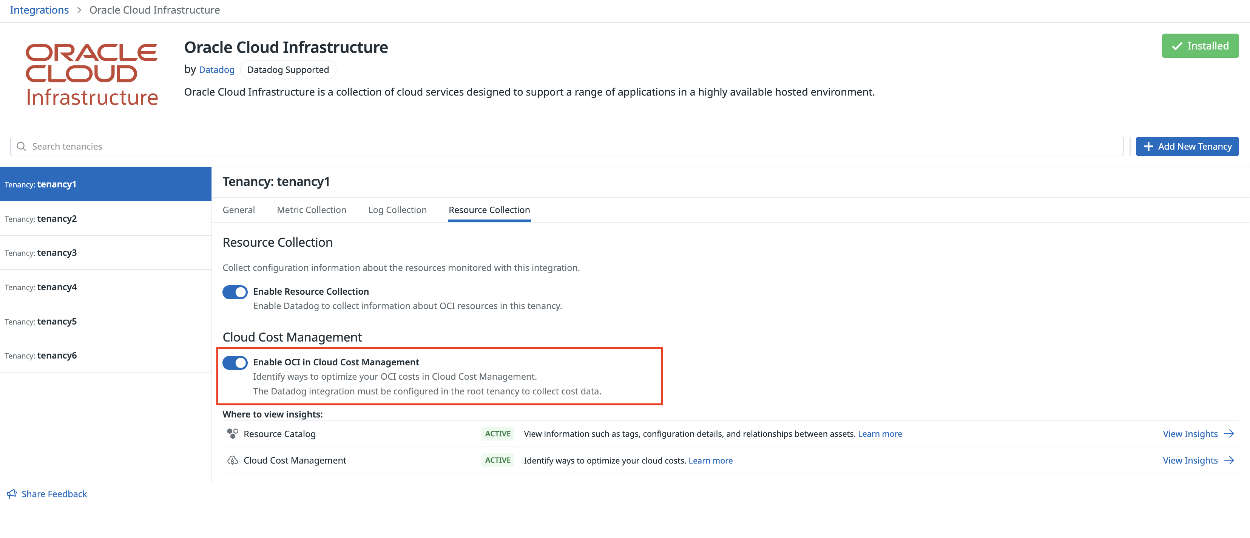
Task: Click the Oracle Cloud Infrastructure logo
Action: pyautogui.click(x=92, y=75)
